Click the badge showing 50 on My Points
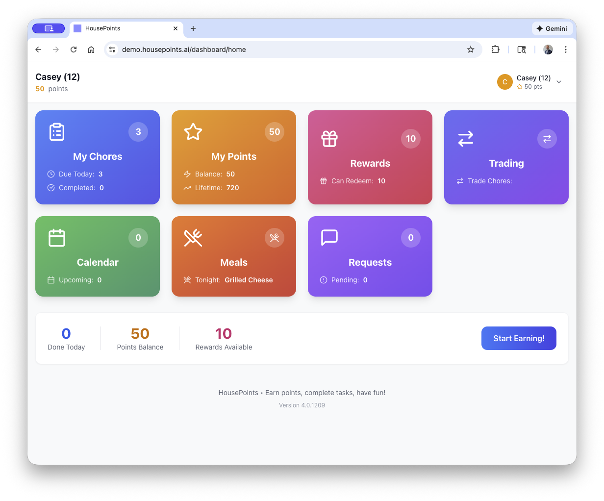 pyautogui.click(x=275, y=132)
